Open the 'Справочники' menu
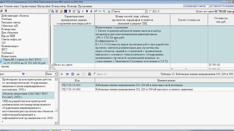This screenshot has width=234, height=131. click(x=28, y=6)
